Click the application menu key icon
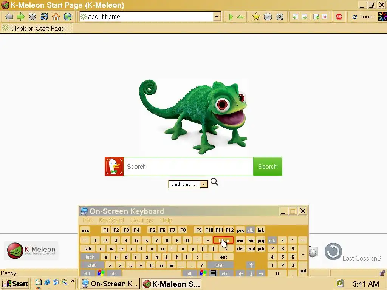387x290 pixels. 213,273
